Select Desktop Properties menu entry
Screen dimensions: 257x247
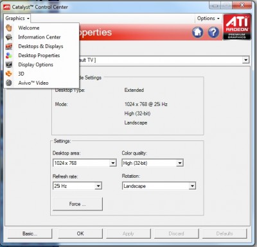click(39, 55)
